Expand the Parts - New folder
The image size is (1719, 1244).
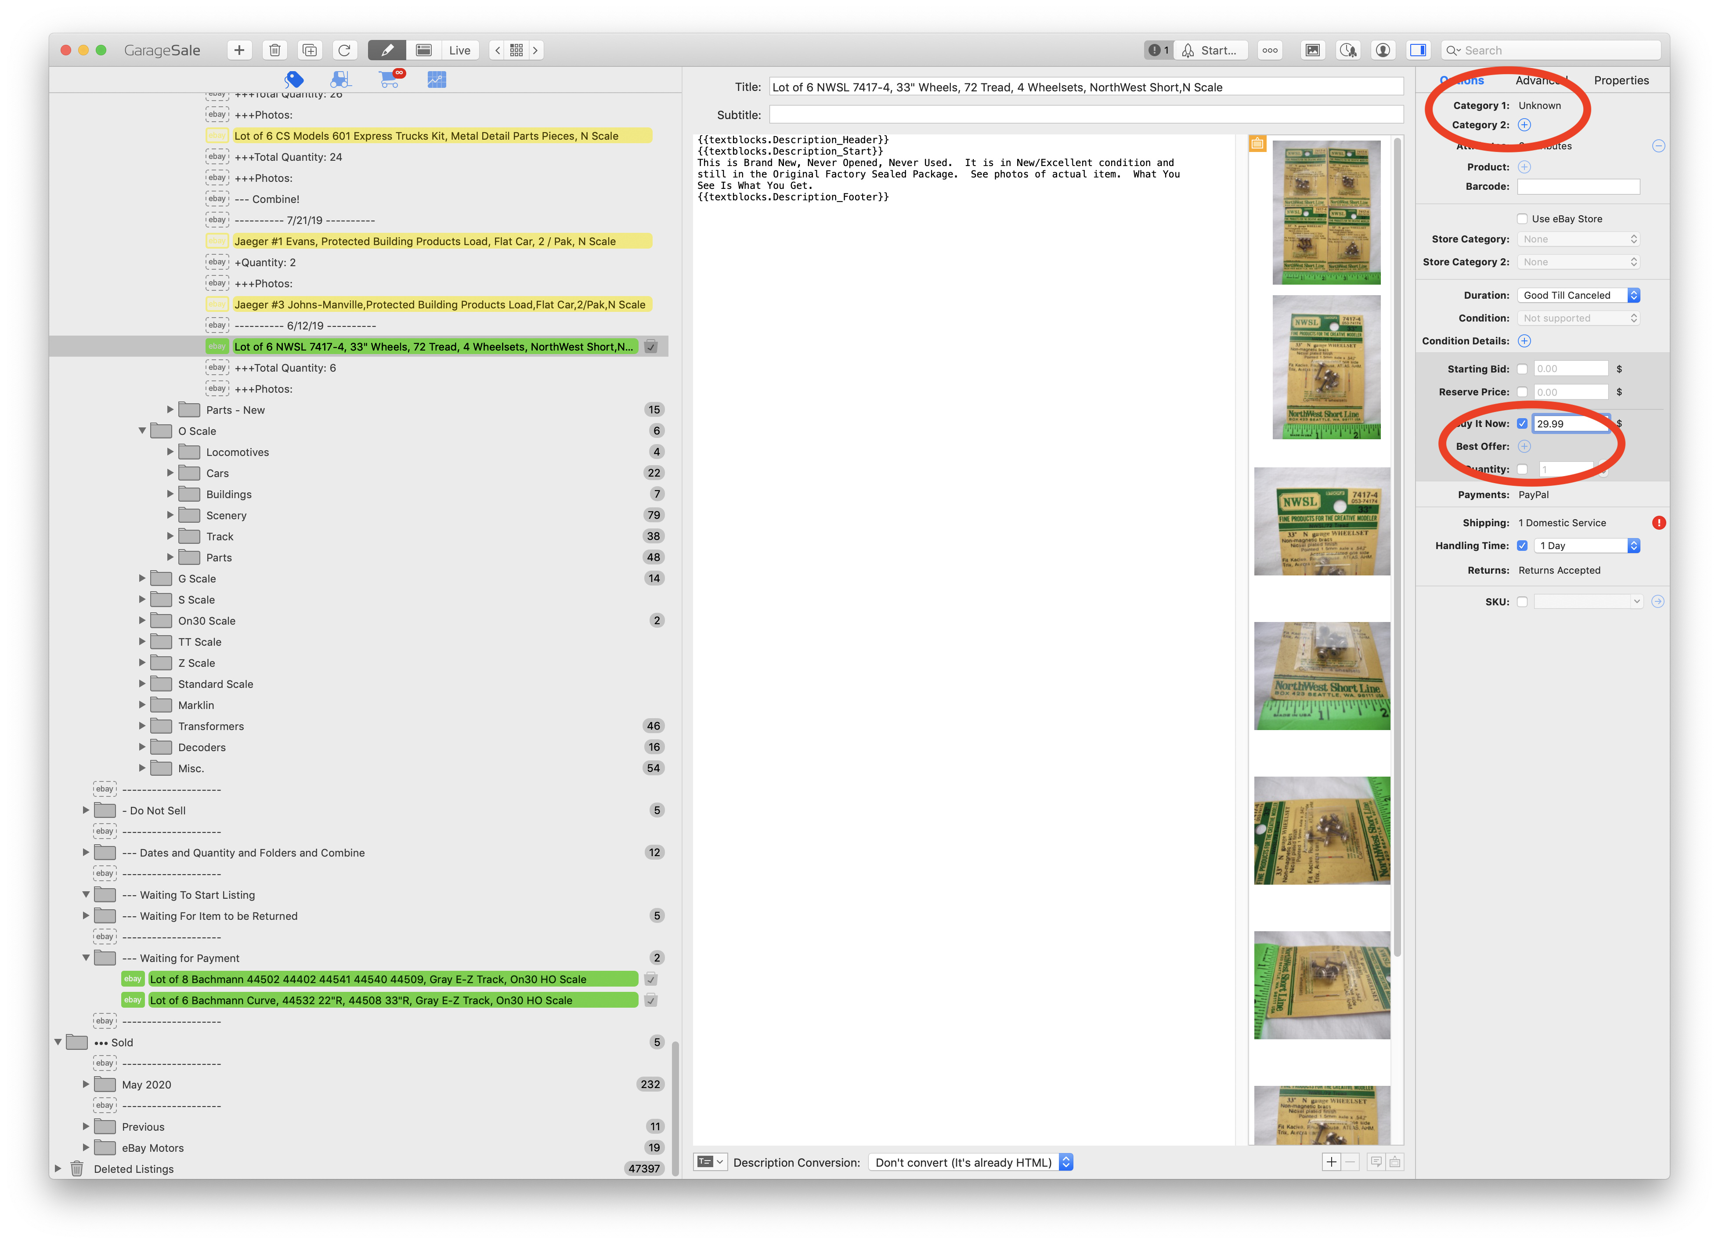[170, 410]
